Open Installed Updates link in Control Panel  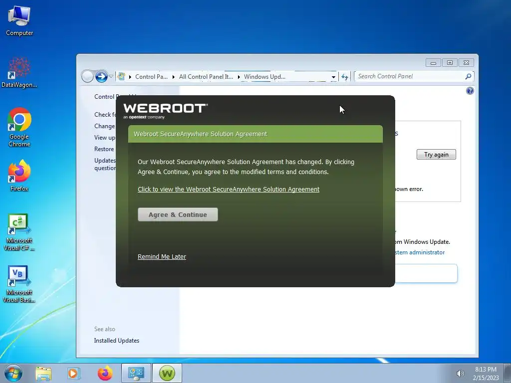tap(117, 340)
